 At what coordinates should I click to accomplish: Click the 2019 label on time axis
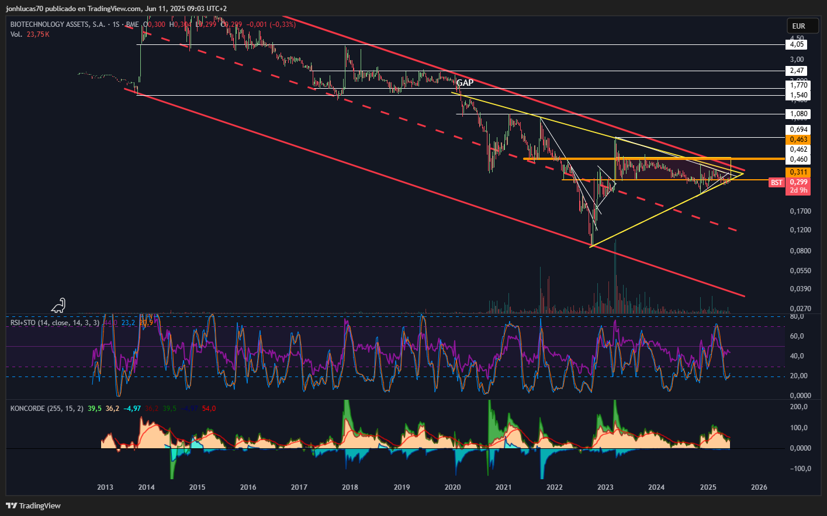click(402, 487)
